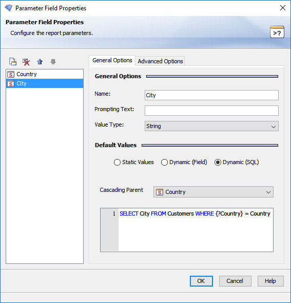
Task: Switch to the General Options tab
Action: coord(112,60)
